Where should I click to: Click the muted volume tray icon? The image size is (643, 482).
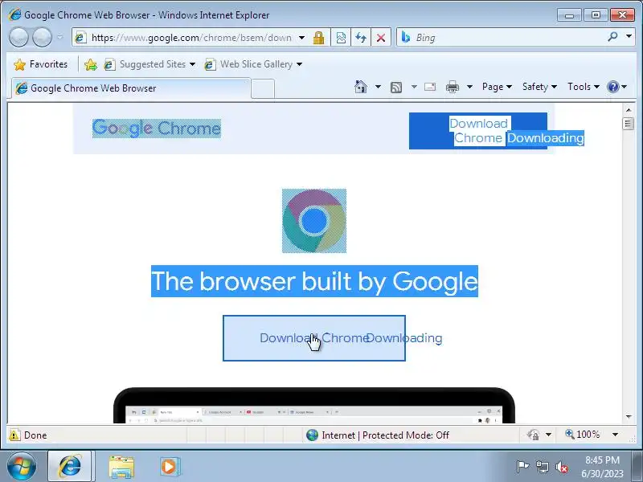(562, 467)
